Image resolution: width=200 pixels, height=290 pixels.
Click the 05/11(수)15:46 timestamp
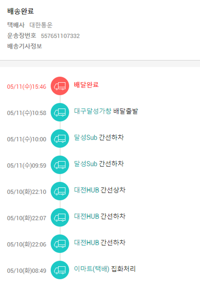27,87
